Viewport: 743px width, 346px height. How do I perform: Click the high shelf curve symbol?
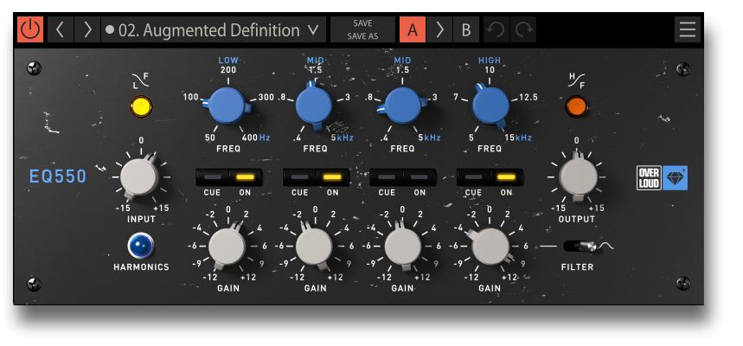coord(576,80)
